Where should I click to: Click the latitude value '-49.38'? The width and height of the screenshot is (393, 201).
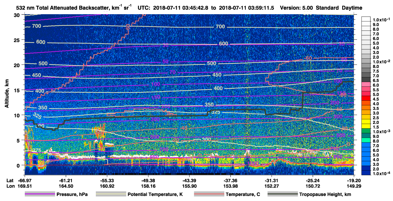[148, 180]
